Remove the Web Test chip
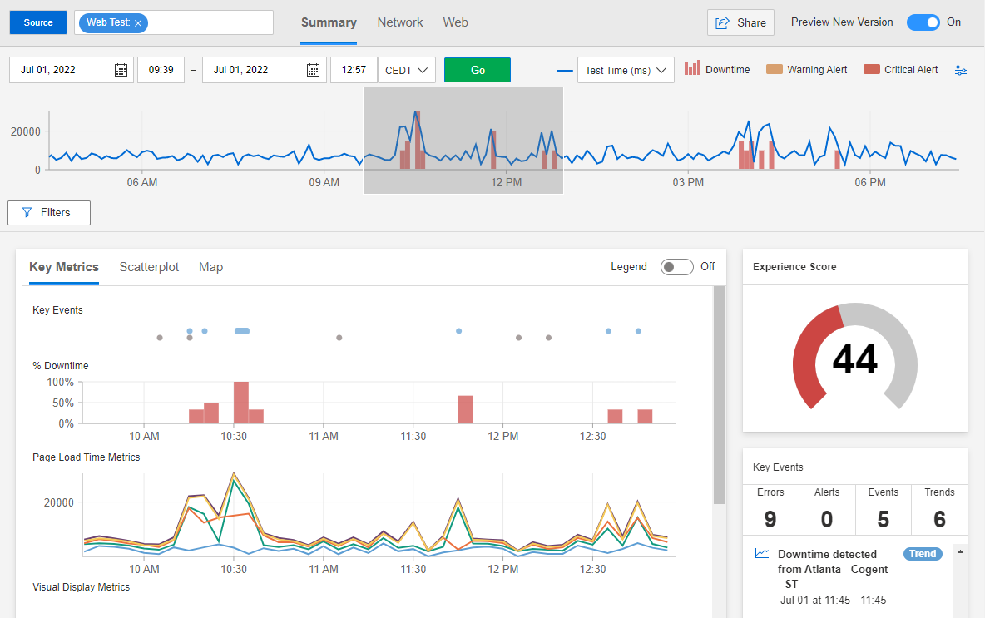The height and width of the screenshot is (618, 985). point(137,23)
